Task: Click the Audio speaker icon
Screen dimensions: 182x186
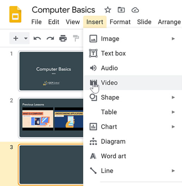Action: (x=93, y=68)
